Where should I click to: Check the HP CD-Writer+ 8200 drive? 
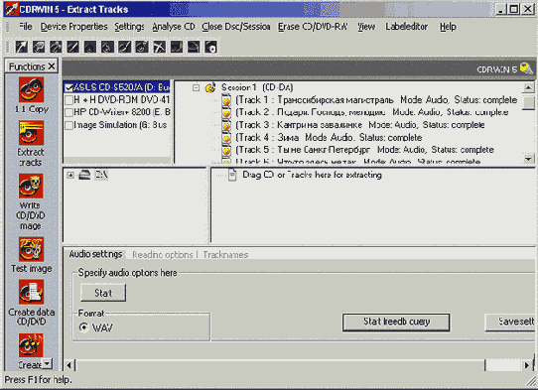tap(68, 112)
